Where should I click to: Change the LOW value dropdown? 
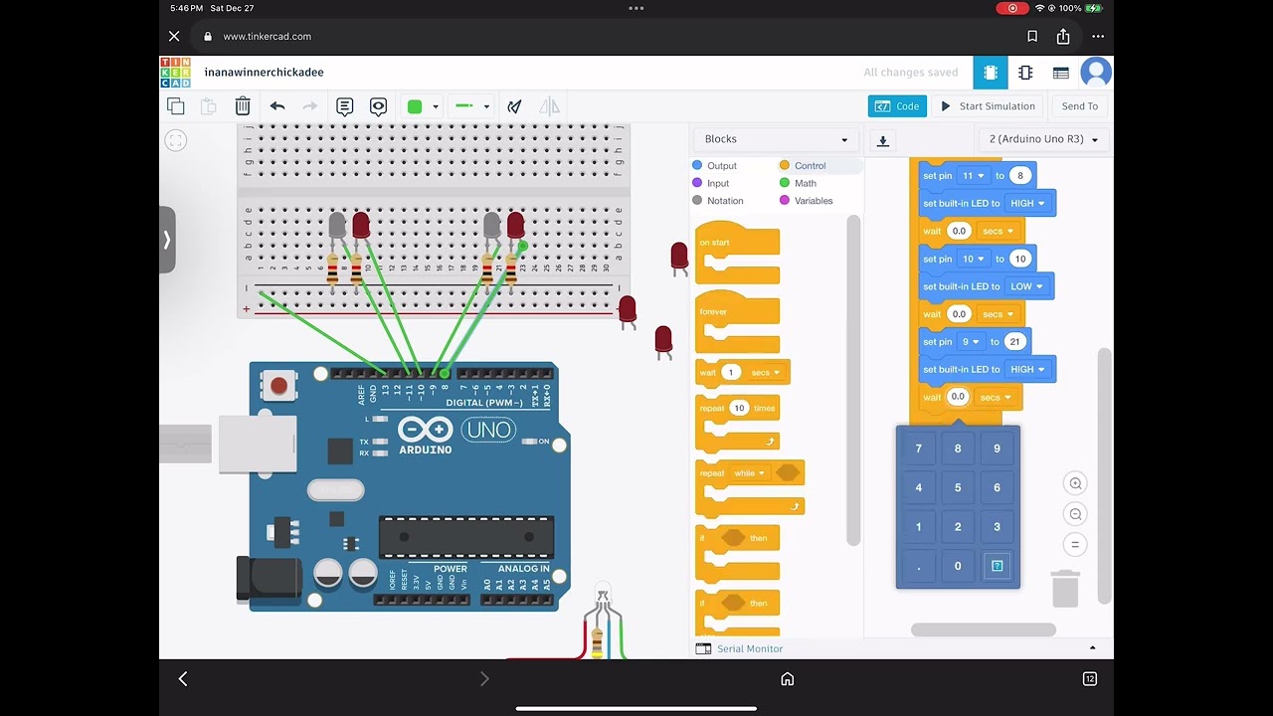pyautogui.click(x=1027, y=286)
